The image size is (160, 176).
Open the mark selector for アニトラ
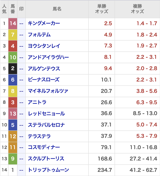21,102
